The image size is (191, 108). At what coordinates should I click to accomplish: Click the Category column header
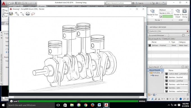tap(182, 42)
